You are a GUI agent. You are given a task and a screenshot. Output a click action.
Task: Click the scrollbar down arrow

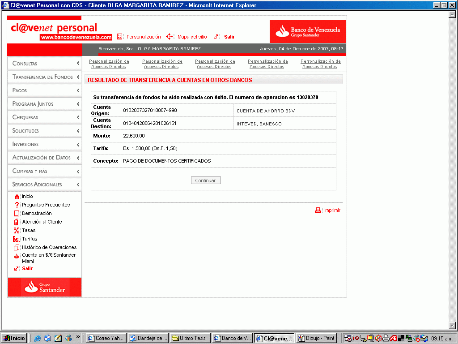click(452, 326)
